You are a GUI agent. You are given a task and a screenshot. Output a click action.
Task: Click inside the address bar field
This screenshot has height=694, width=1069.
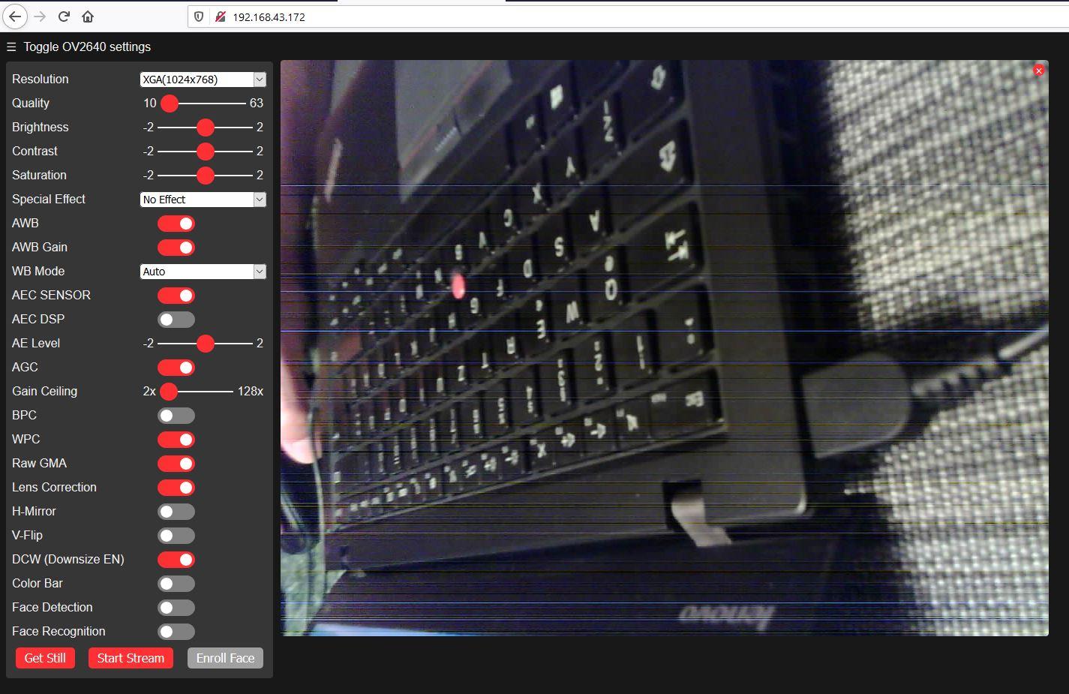point(375,16)
